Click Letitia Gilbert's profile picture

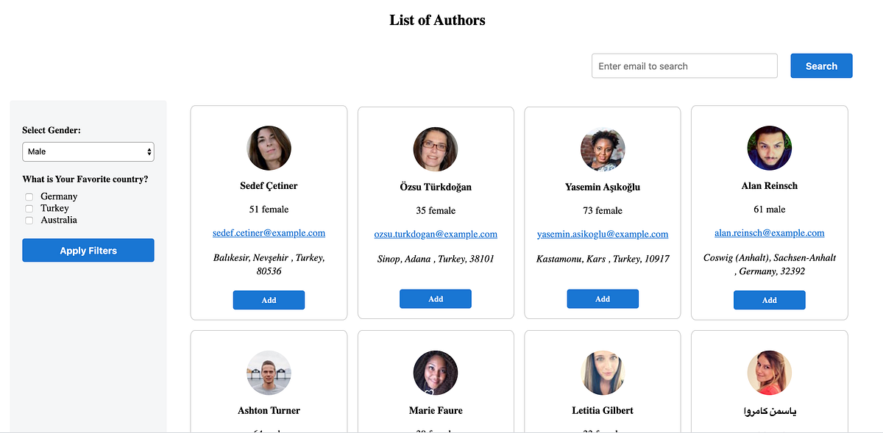[603, 373]
